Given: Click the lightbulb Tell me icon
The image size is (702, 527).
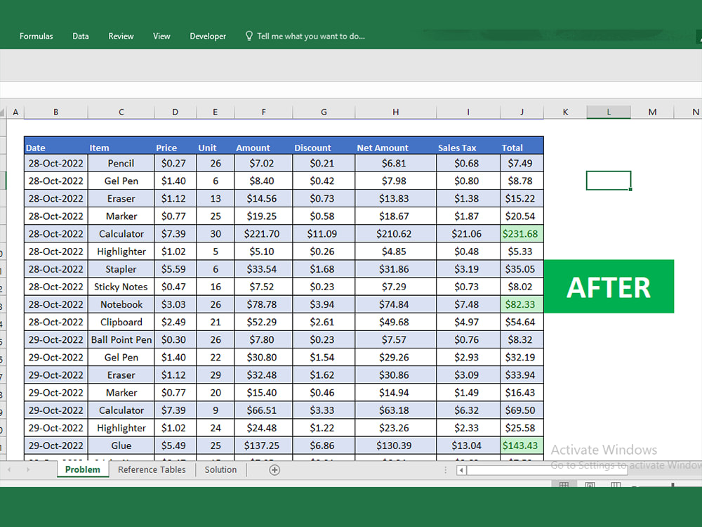Looking at the screenshot, I should (249, 36).
